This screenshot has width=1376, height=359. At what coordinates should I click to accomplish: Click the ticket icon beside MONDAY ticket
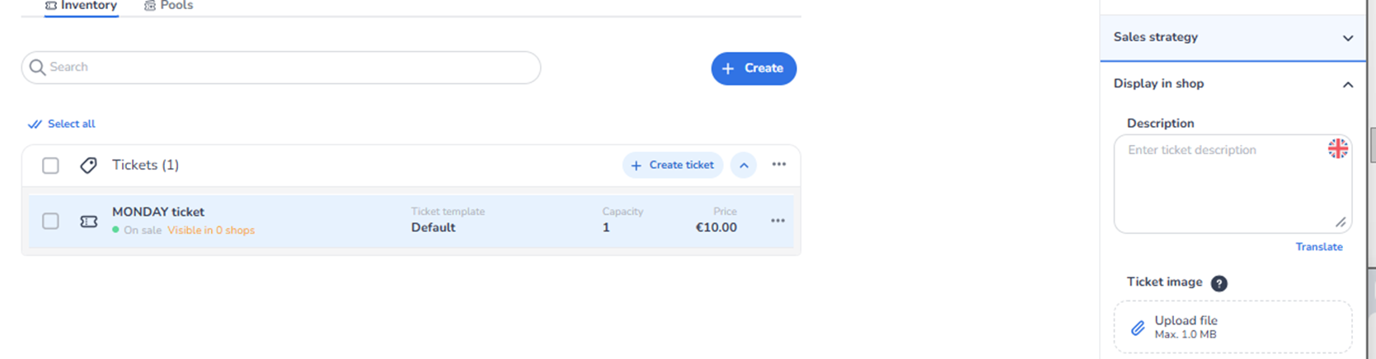88,221
